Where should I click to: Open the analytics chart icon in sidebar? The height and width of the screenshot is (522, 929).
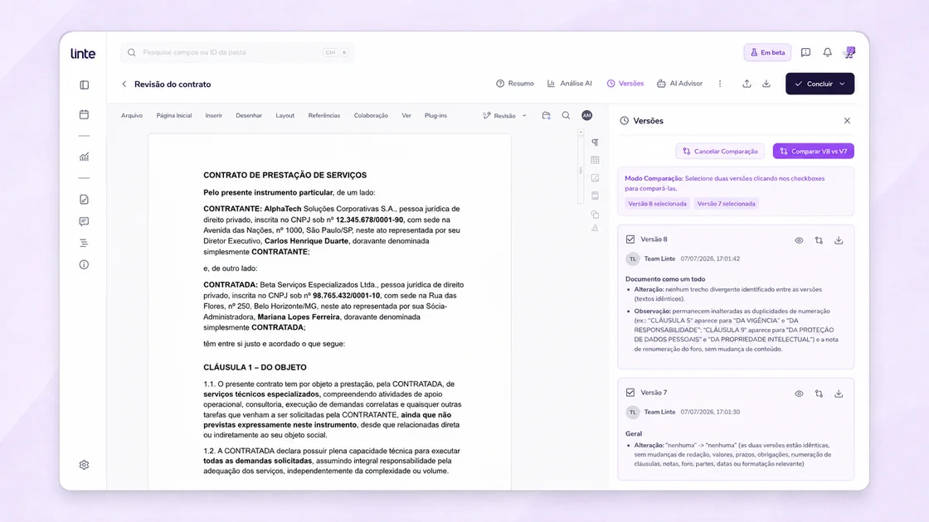pyautogui.click(x=84, y=157)
